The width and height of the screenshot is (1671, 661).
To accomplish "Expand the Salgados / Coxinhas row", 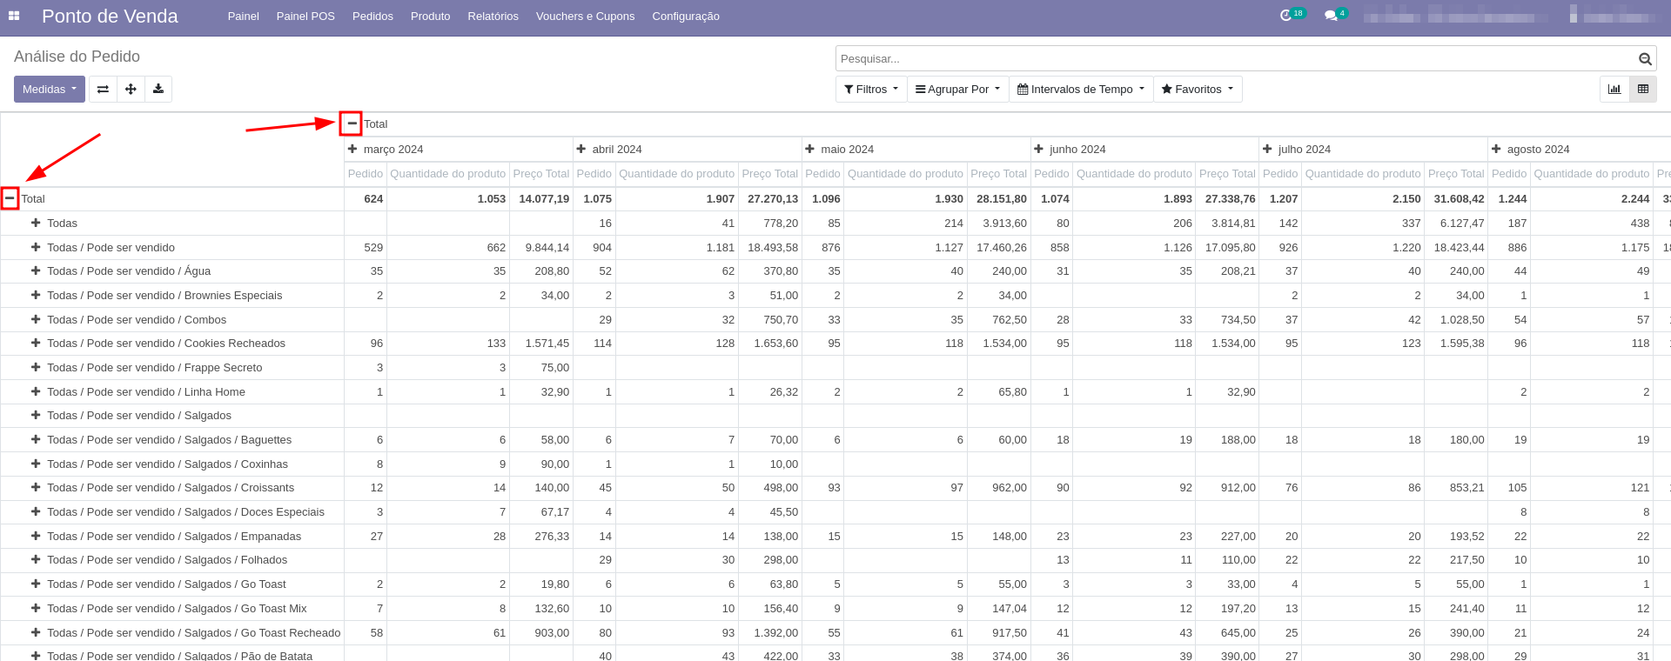I will (36, 464).
